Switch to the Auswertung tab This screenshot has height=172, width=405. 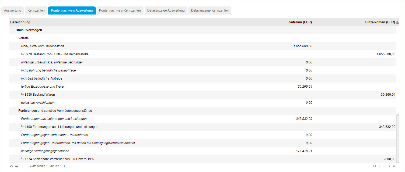[13, 10]
